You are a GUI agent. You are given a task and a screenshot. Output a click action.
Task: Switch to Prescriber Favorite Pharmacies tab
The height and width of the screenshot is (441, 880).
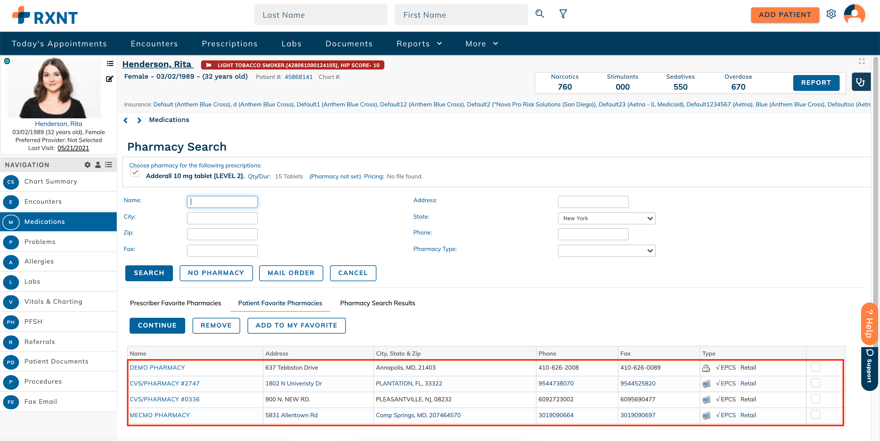[x=175, y=303]
